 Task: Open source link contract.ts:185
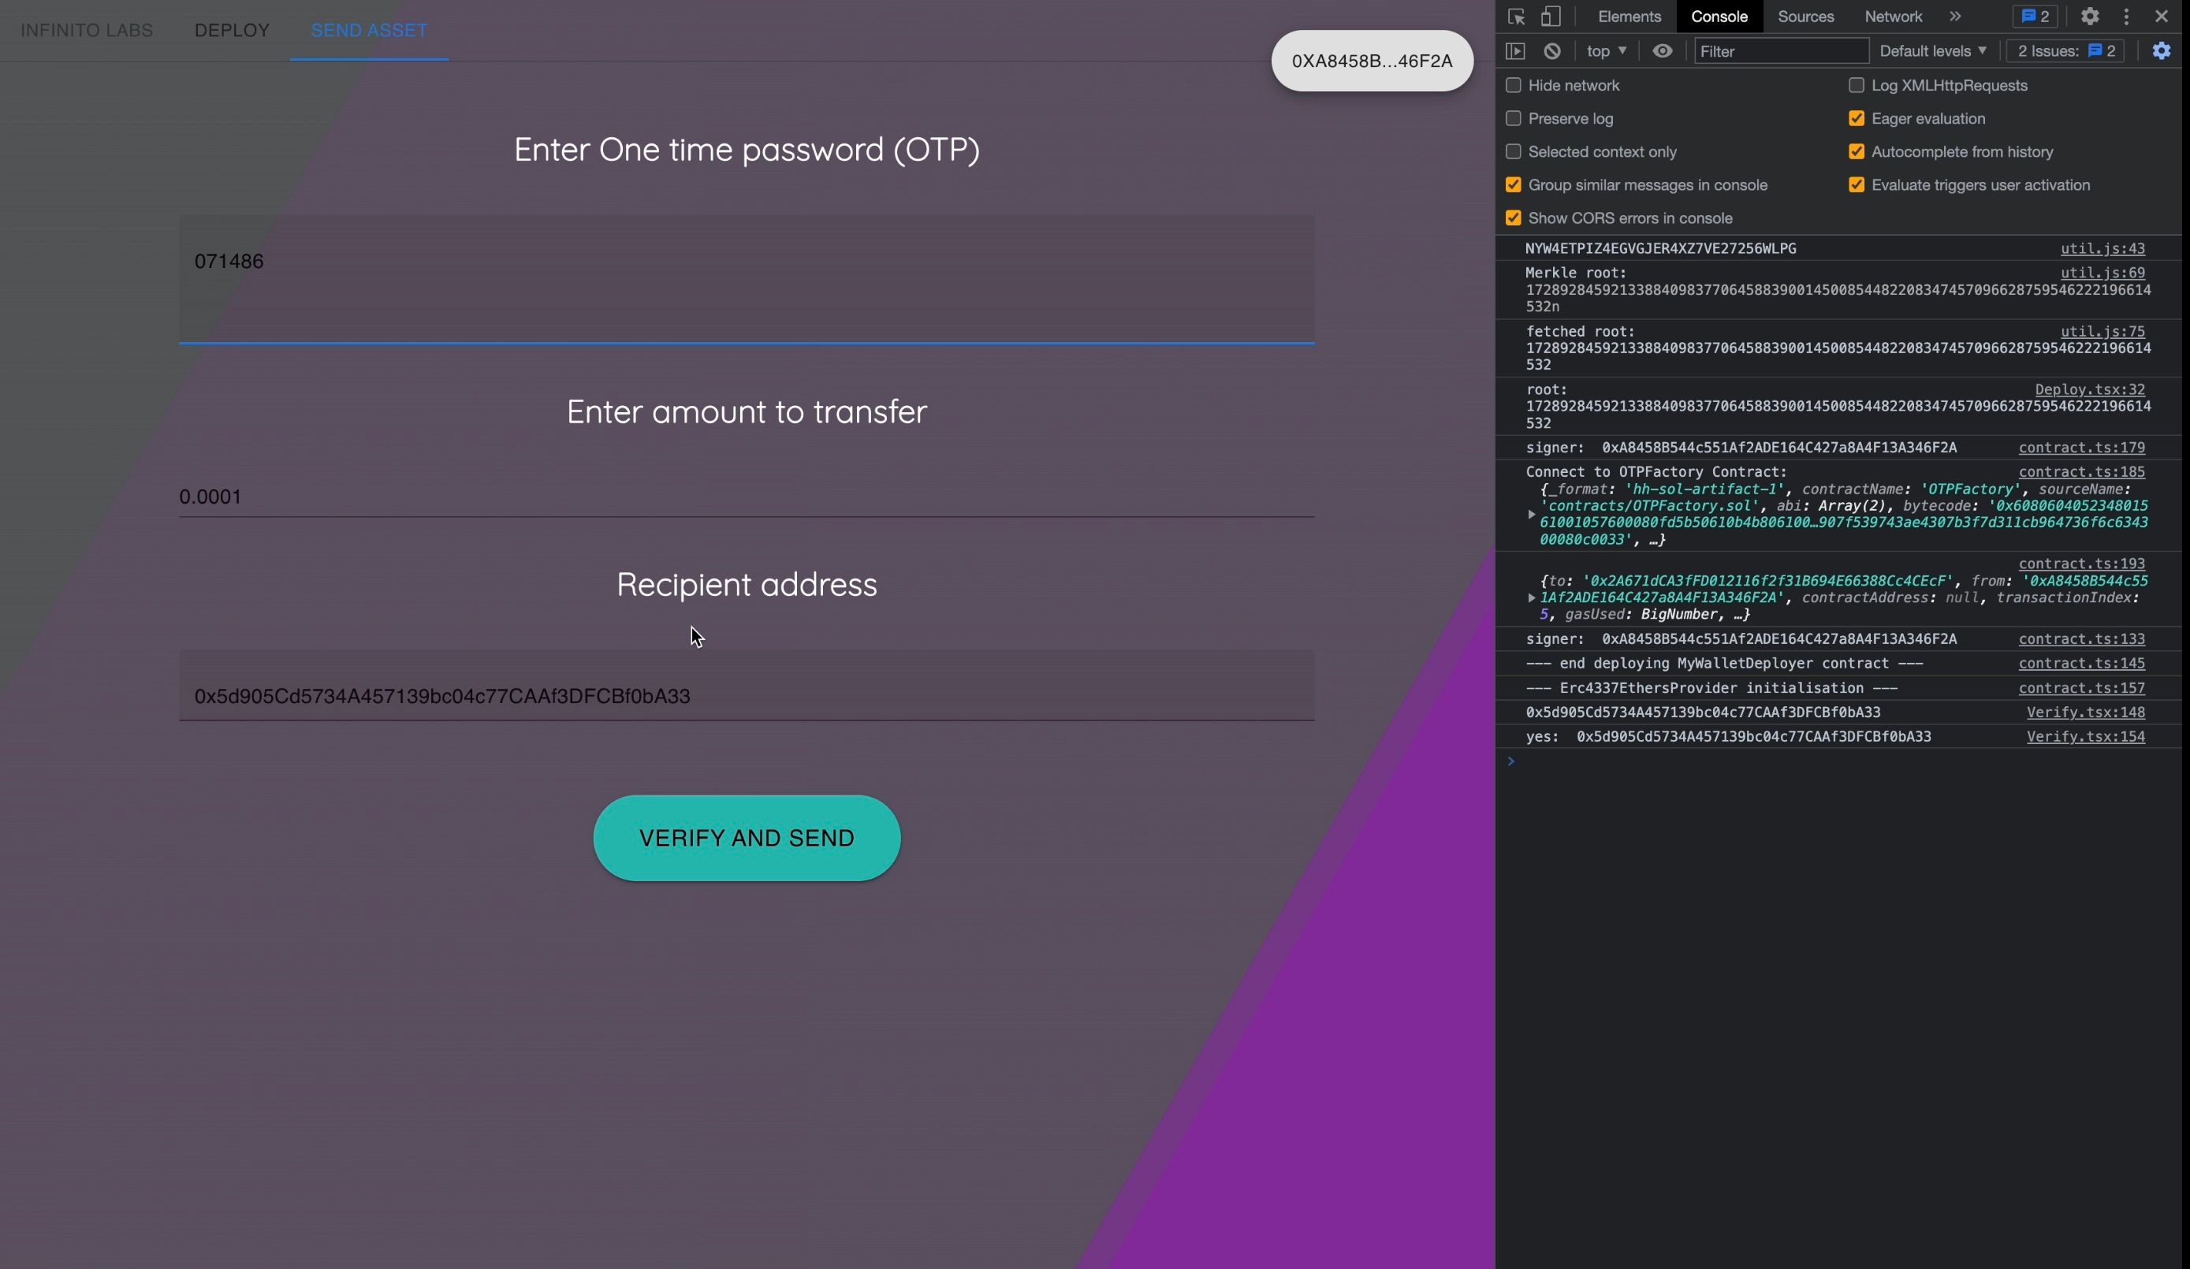coord(2081,472)
